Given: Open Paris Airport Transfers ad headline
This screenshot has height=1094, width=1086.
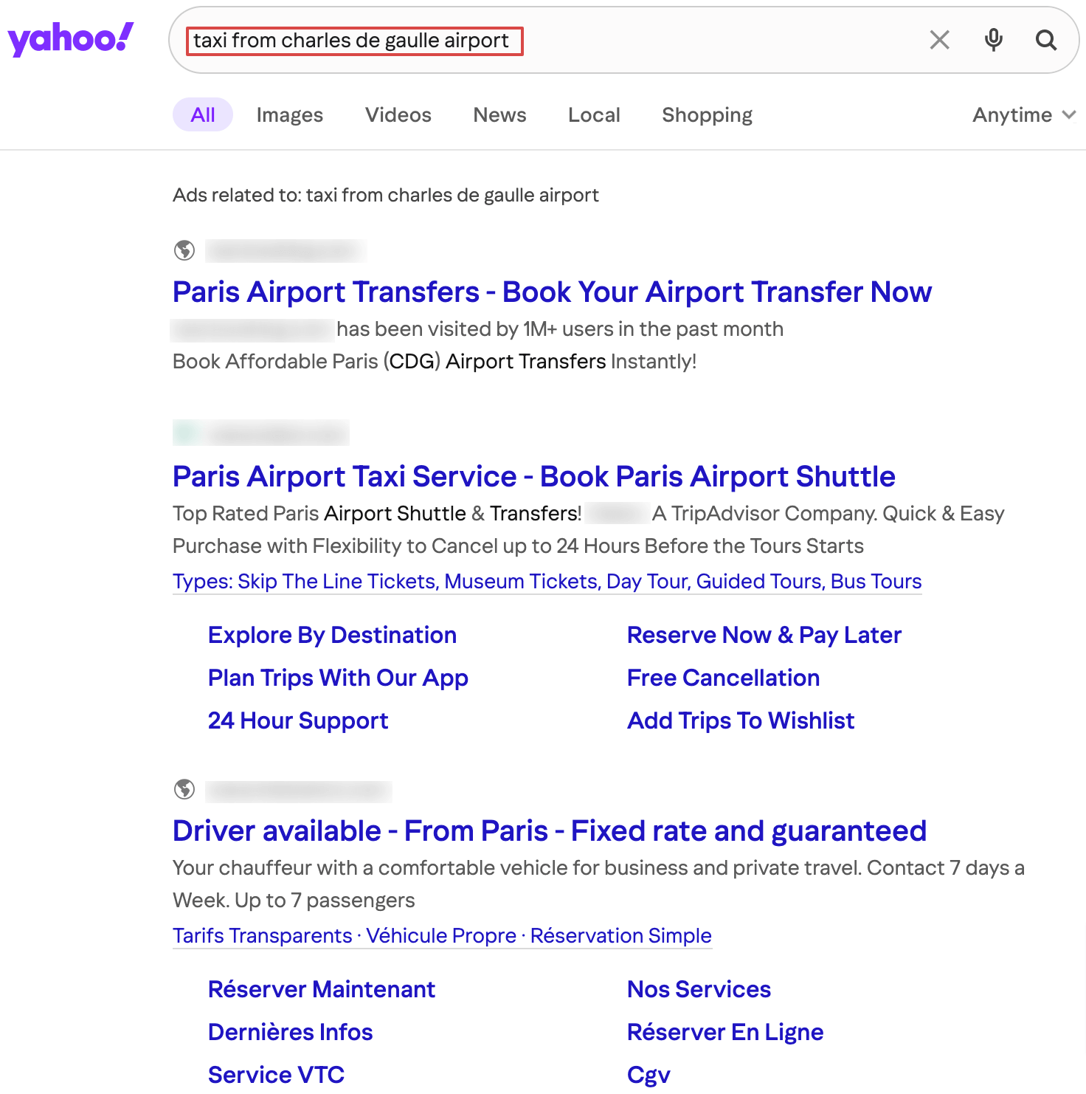Looking at the screenshot, I should coord(552,292).
